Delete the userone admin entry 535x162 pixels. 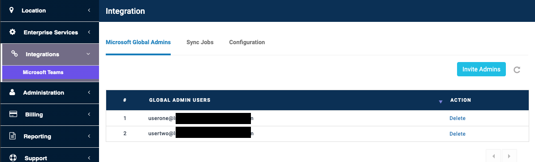tap(457, 118)
